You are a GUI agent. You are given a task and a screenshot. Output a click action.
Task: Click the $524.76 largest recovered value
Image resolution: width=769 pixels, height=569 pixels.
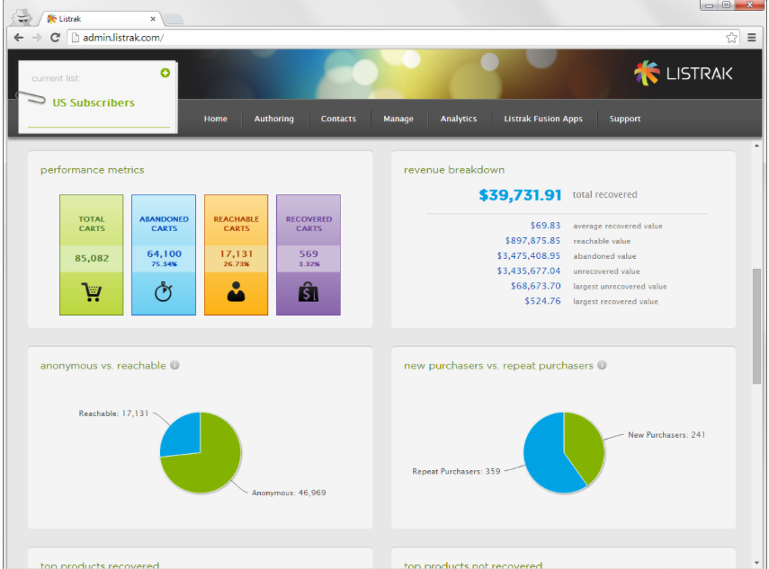pos(542,301)
